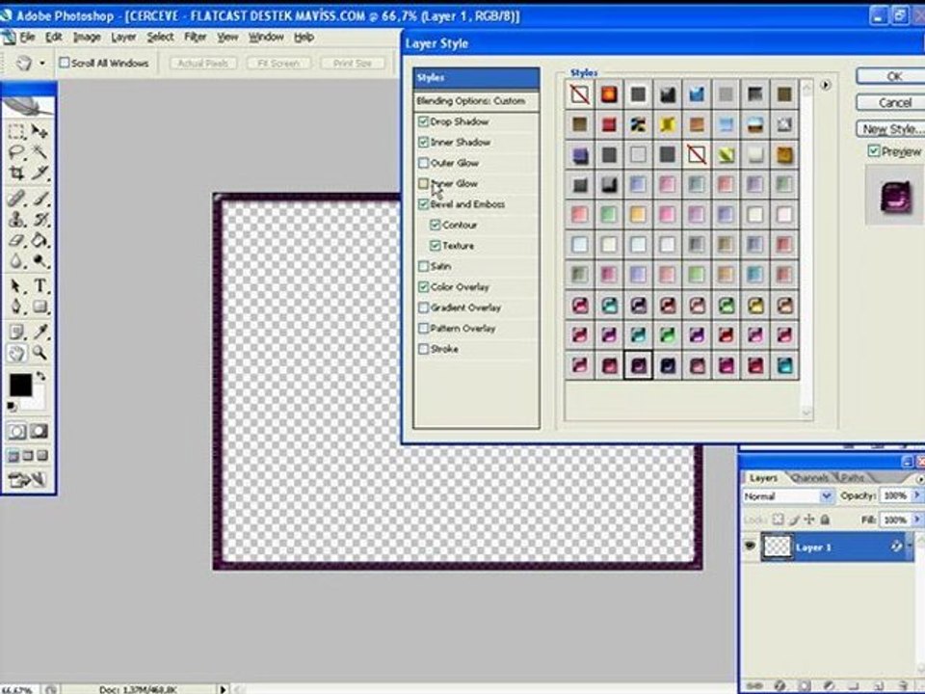This screenshot has height=694, width=925.
Task: Enable the Pattern Overlay effect
Action: click(x=423, y=328)
